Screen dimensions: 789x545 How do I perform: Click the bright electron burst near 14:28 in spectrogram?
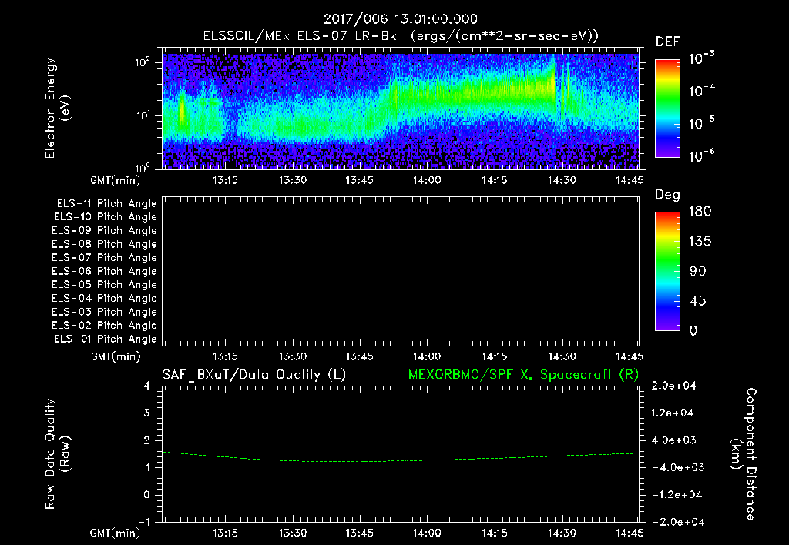(553, 83)
